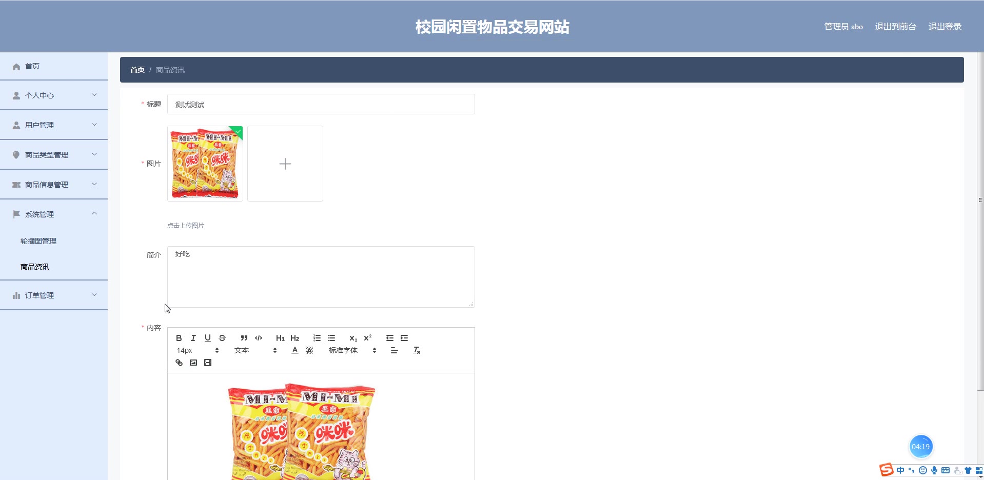
Task: Create an ordered numbered list
Action: 317,338
